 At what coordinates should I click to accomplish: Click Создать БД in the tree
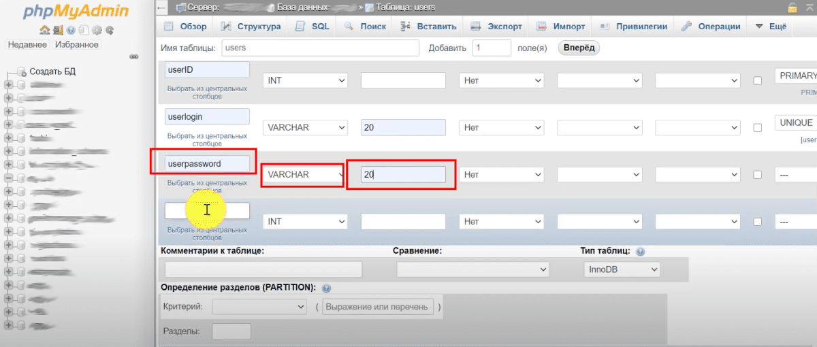pyautogui.click(x=52, y=71)
